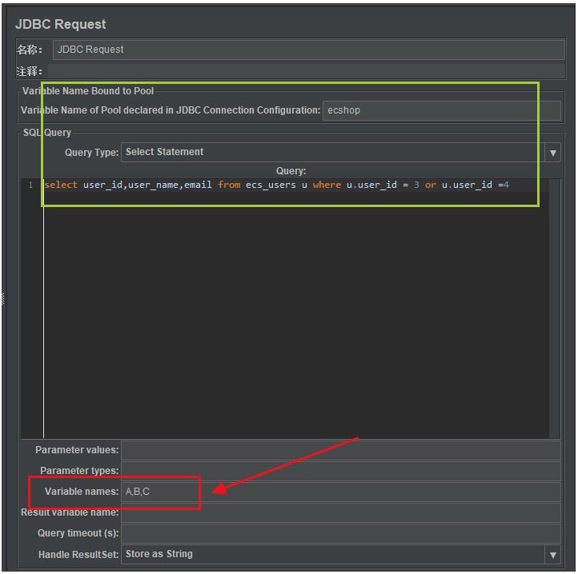Click the Query timeout (s) field
The image size is (578, 574).
point(340,533)
